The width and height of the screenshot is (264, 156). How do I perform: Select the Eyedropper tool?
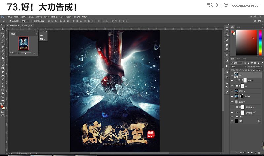pyautogui.click(x=3, y=47)
